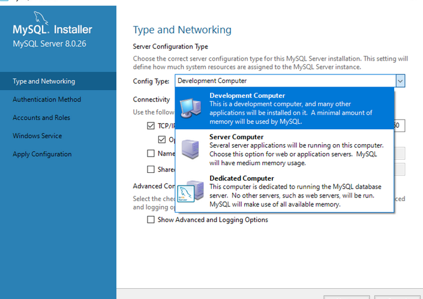Select Dedicated Computer option heading
Image resolution: width=423 pixels, height=299 pixels.
click(x=242, y=178)
